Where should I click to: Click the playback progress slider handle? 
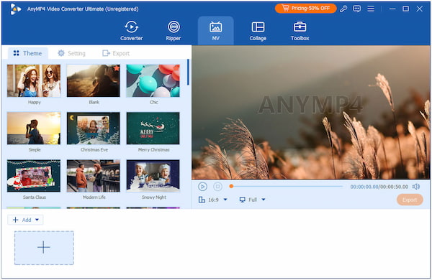pos(231,186)
